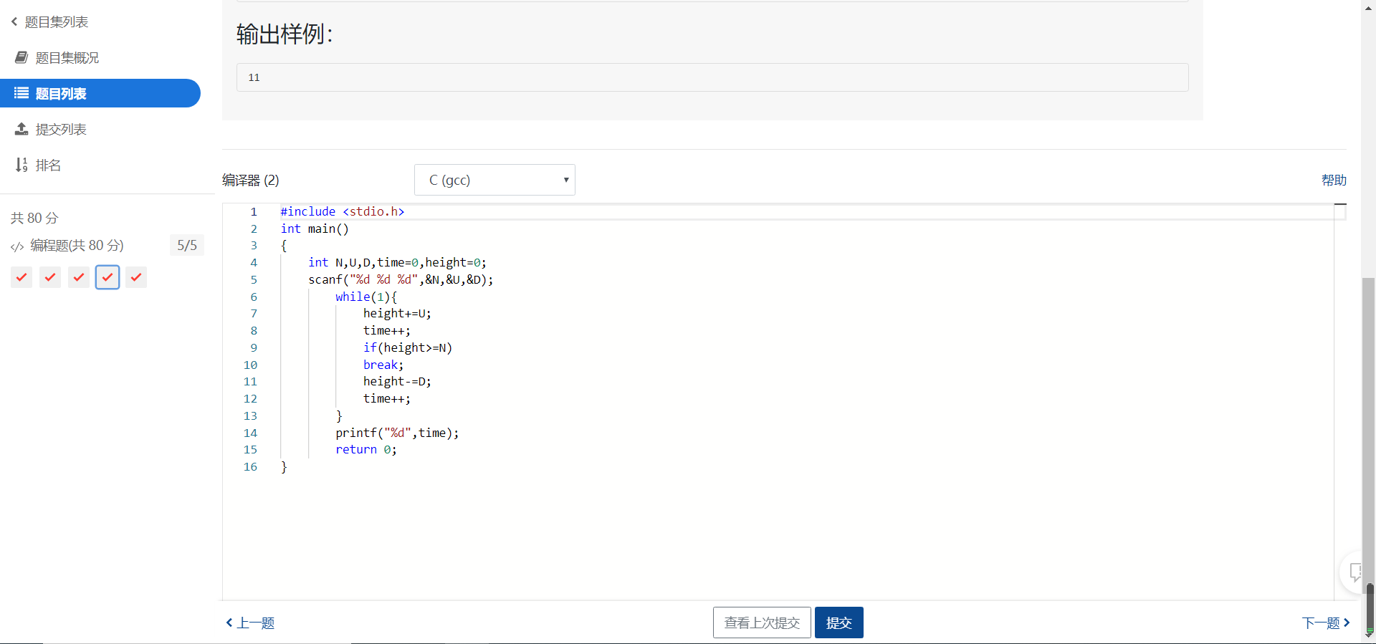Click the 5/5 progress badge
The height and width of the screenshot is (644, 1376).
pos(187,245)
